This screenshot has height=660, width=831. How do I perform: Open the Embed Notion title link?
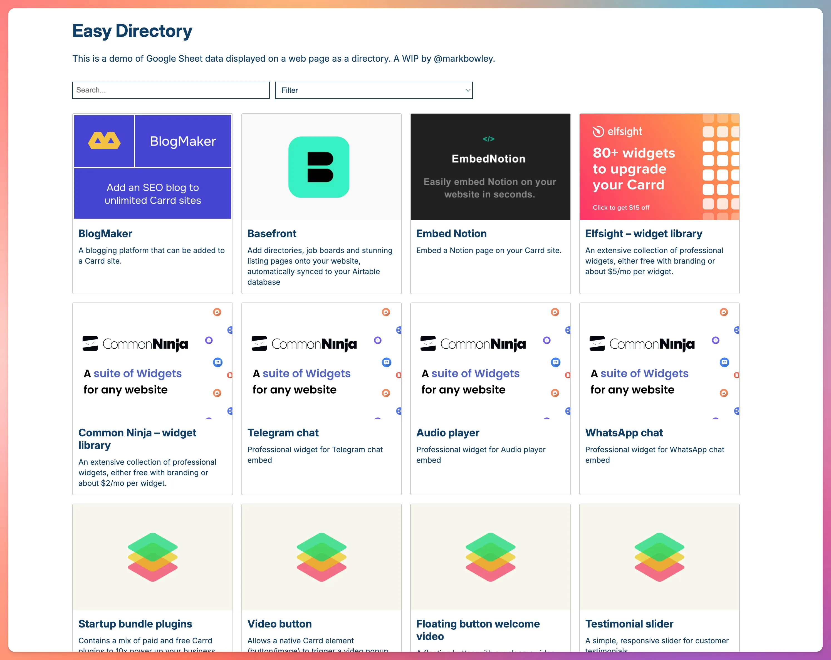click(x=451, y=233)
